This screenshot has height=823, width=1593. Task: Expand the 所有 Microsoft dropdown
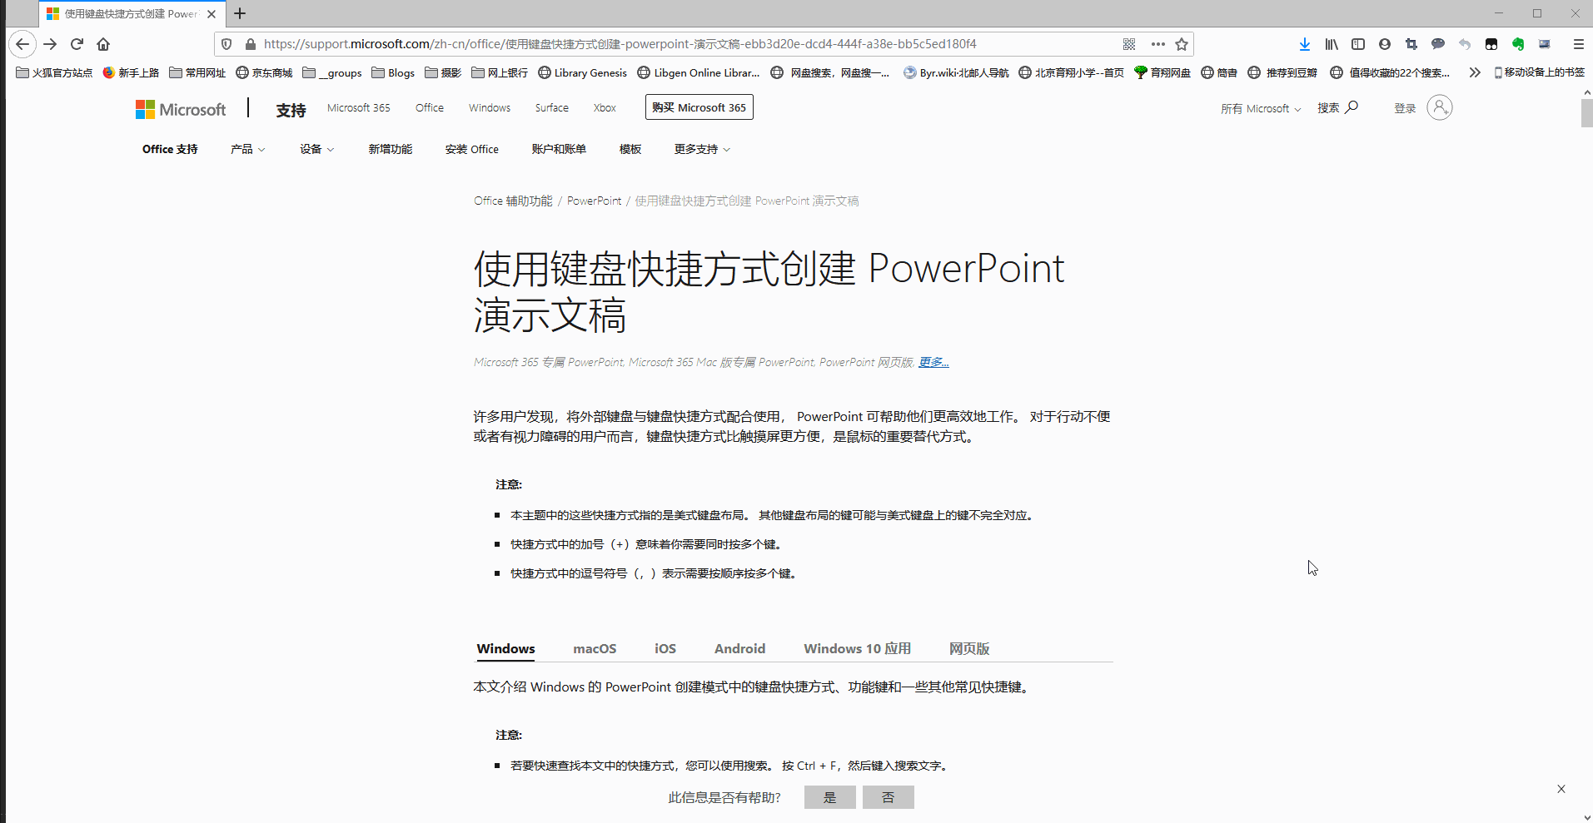[x=1261, y=108]
